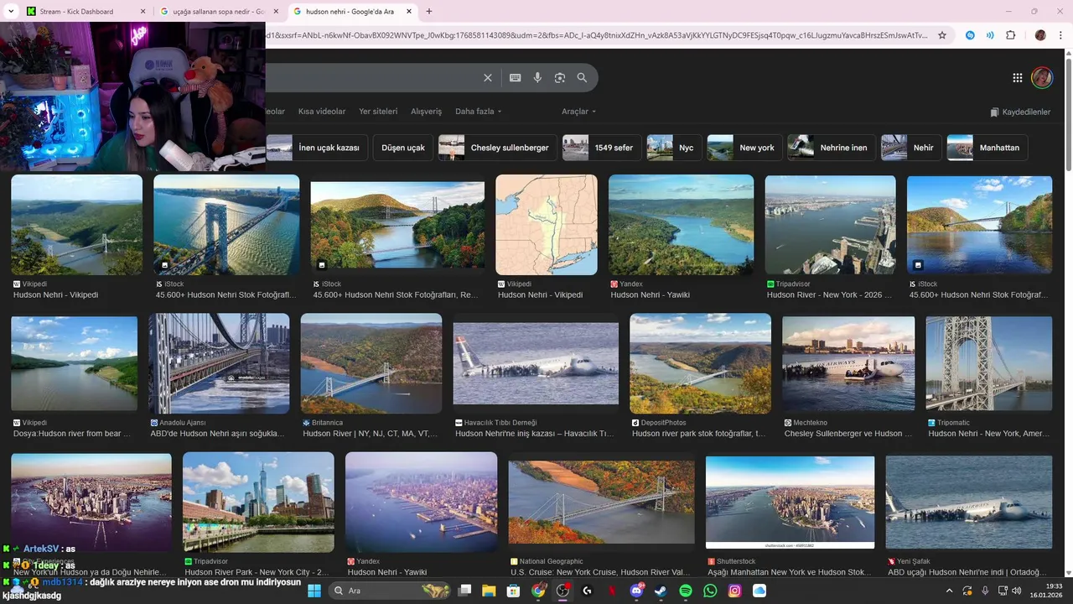Select the Manhattan suggestion chip
This screenshot has height=604, width=1073.
point(987,148)
